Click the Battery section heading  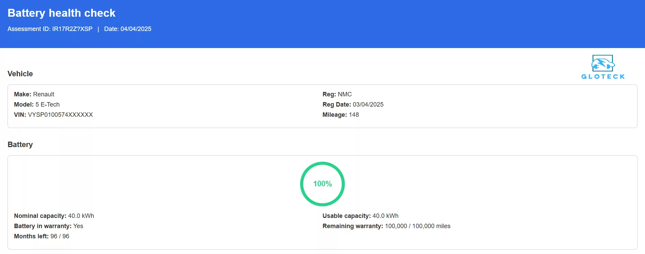20,145
